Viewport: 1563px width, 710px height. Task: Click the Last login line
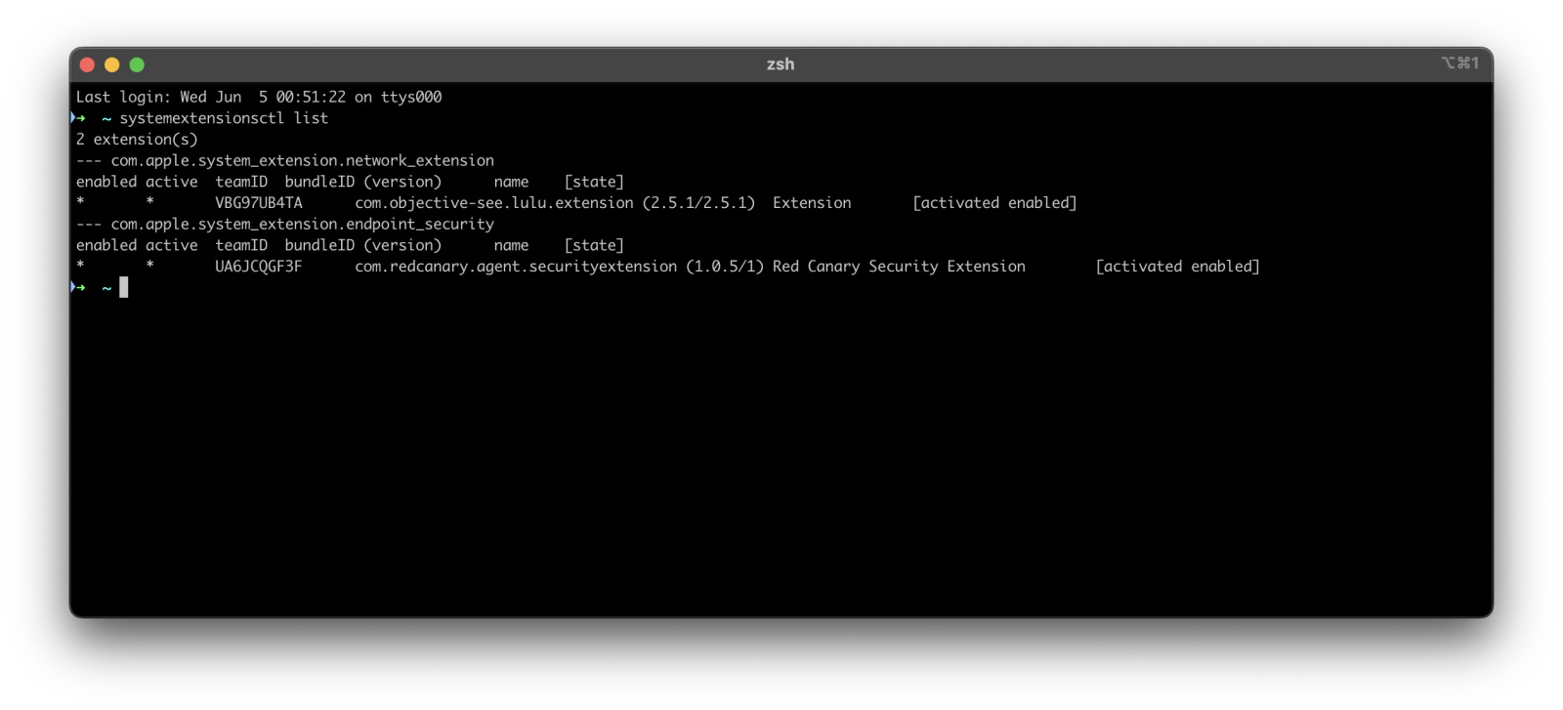tap(259, 97)
